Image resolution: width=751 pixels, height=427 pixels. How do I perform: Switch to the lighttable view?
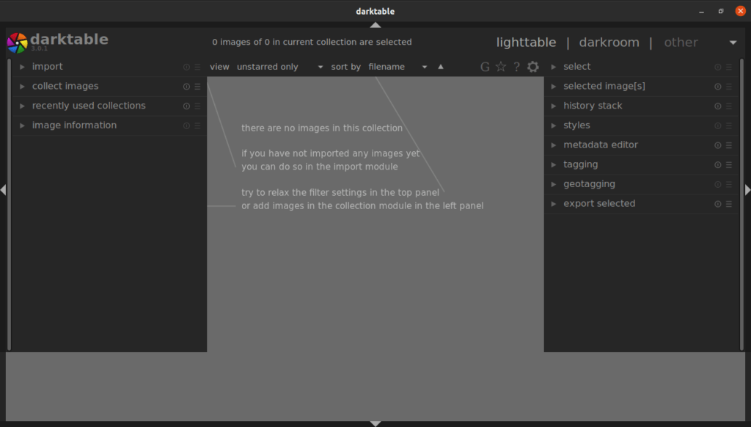point(526,43)
